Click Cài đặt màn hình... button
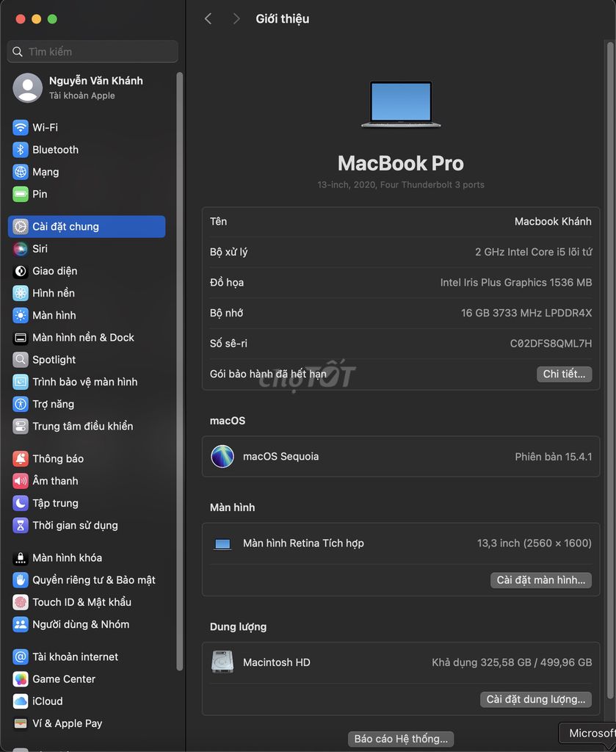 click(x=540, y=580)
